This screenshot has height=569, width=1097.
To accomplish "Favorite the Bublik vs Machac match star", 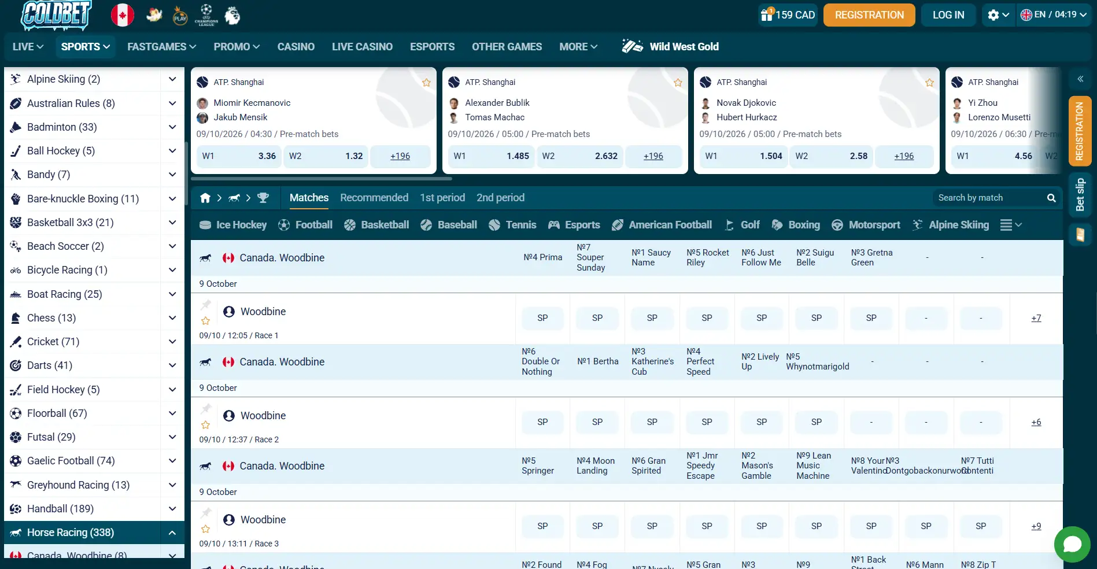I will 678,83.
